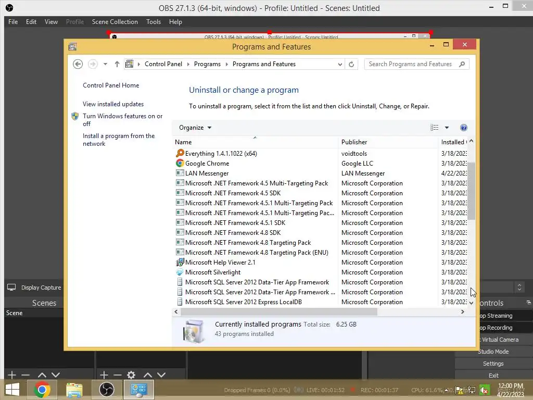Click the Microsoft Silverlight icon
Image resolution: width=533 pixels, height=400 pixels.
(180, 272)
